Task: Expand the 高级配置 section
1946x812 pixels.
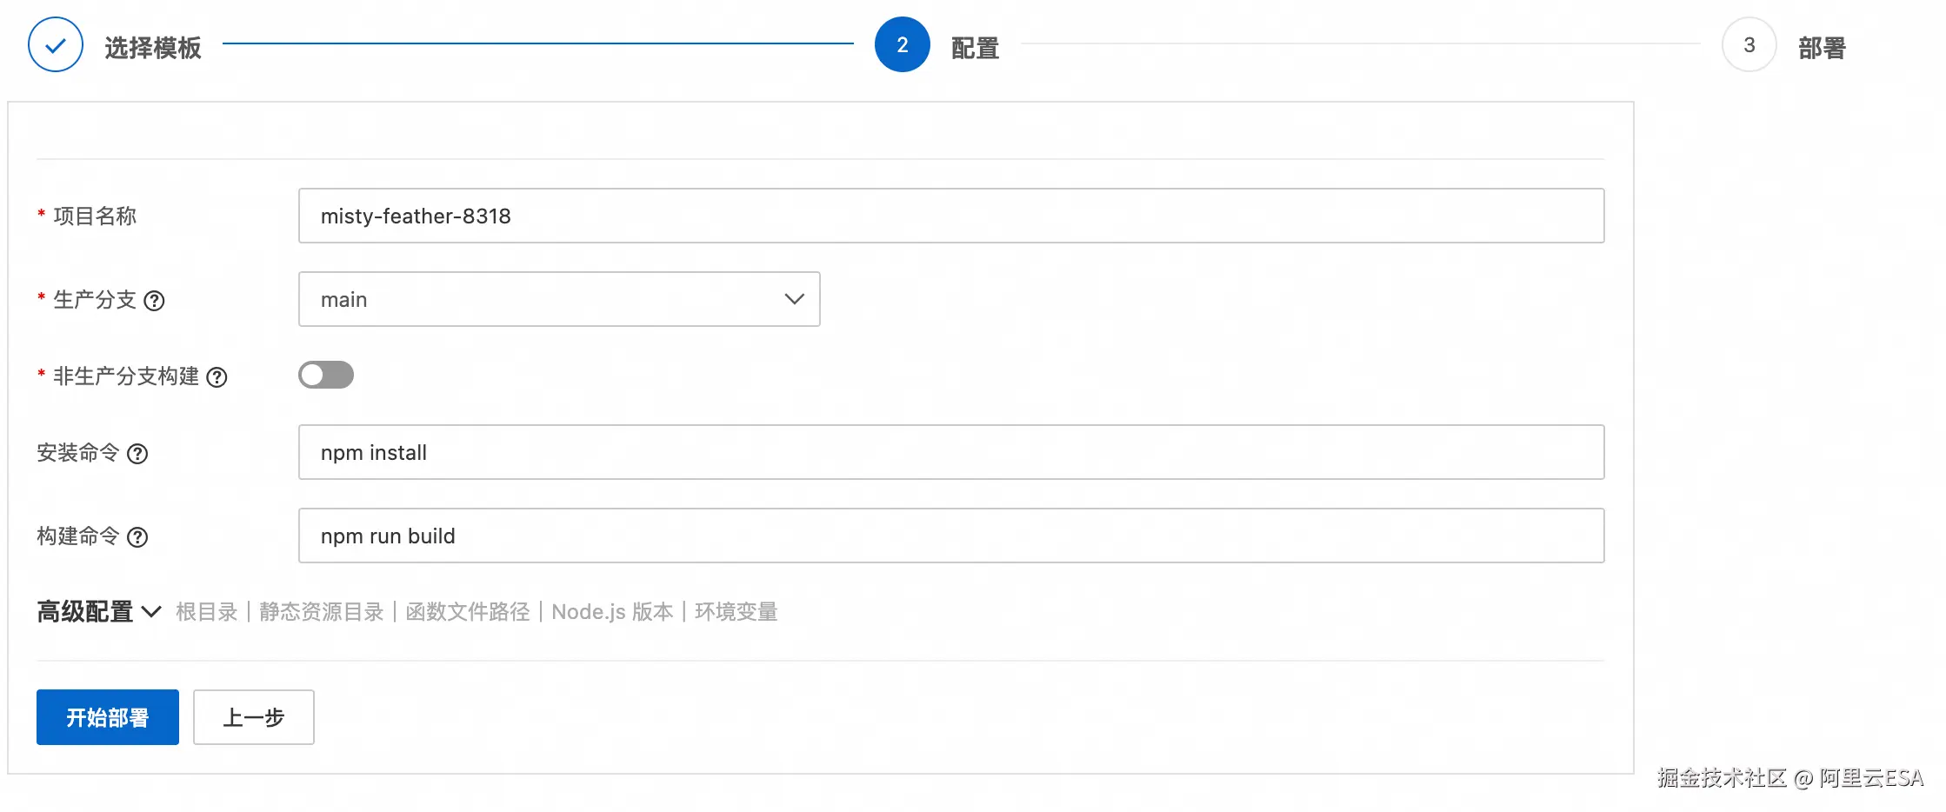Action: coord(98,612)
